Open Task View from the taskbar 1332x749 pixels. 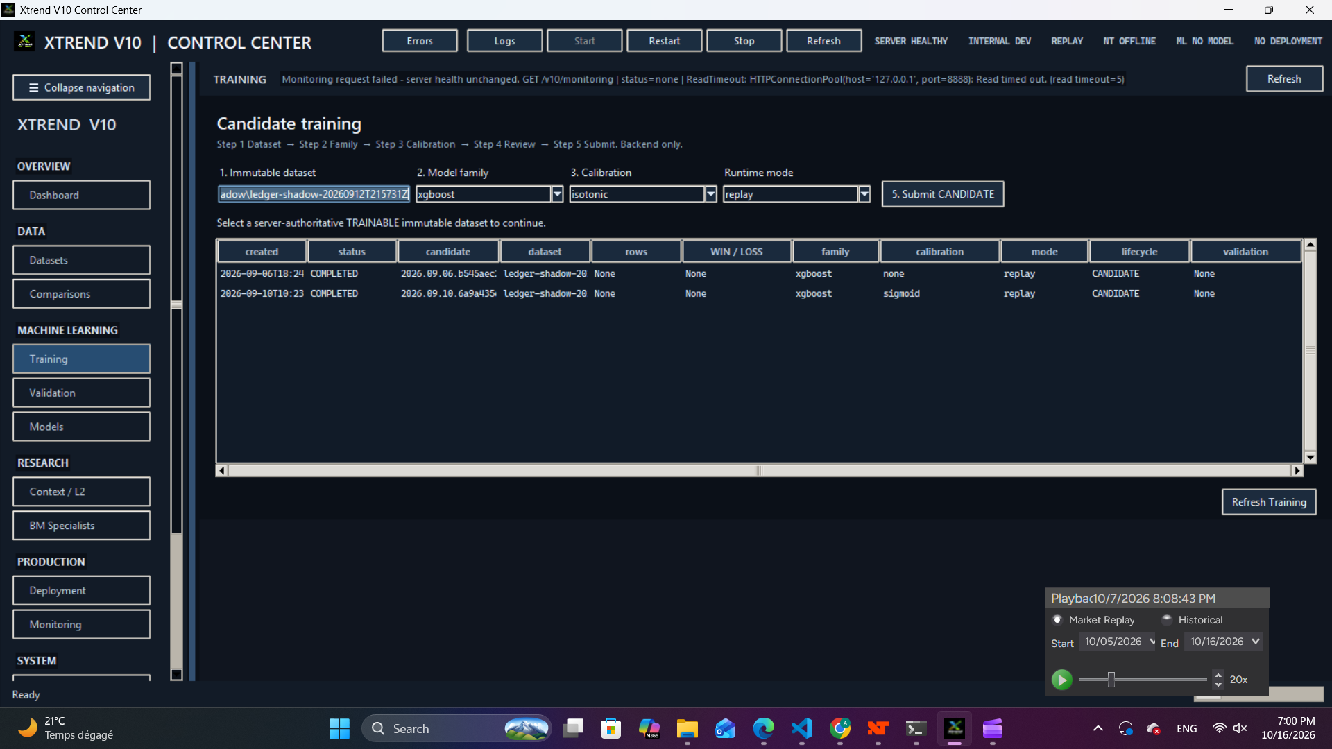point(573,728)
